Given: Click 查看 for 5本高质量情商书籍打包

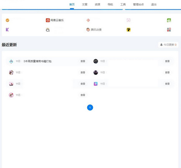Looking at the screenshot, I should 83,61.
